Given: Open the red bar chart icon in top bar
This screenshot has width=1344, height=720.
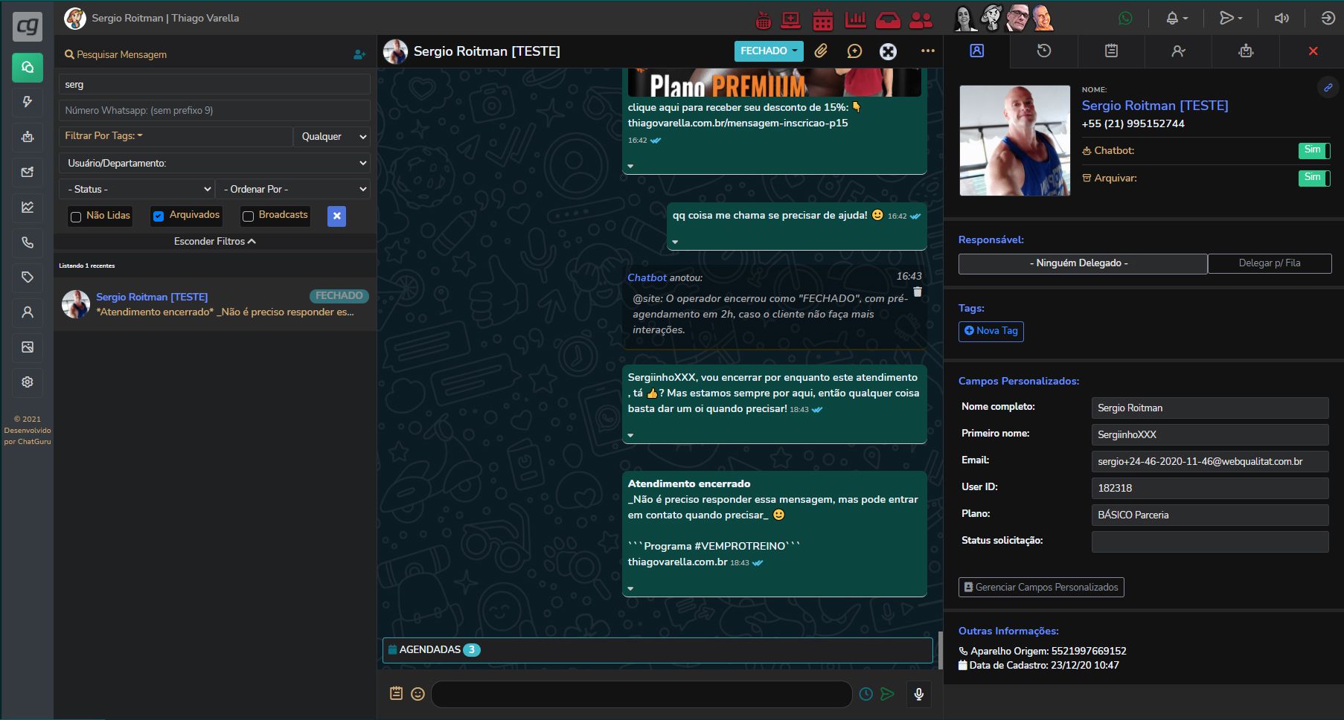Looking at the screenshot, I should [856, 19].
